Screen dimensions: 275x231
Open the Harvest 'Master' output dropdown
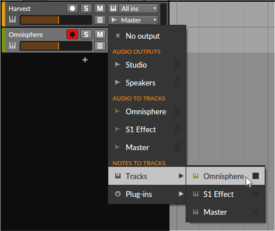tap(133, 20)
